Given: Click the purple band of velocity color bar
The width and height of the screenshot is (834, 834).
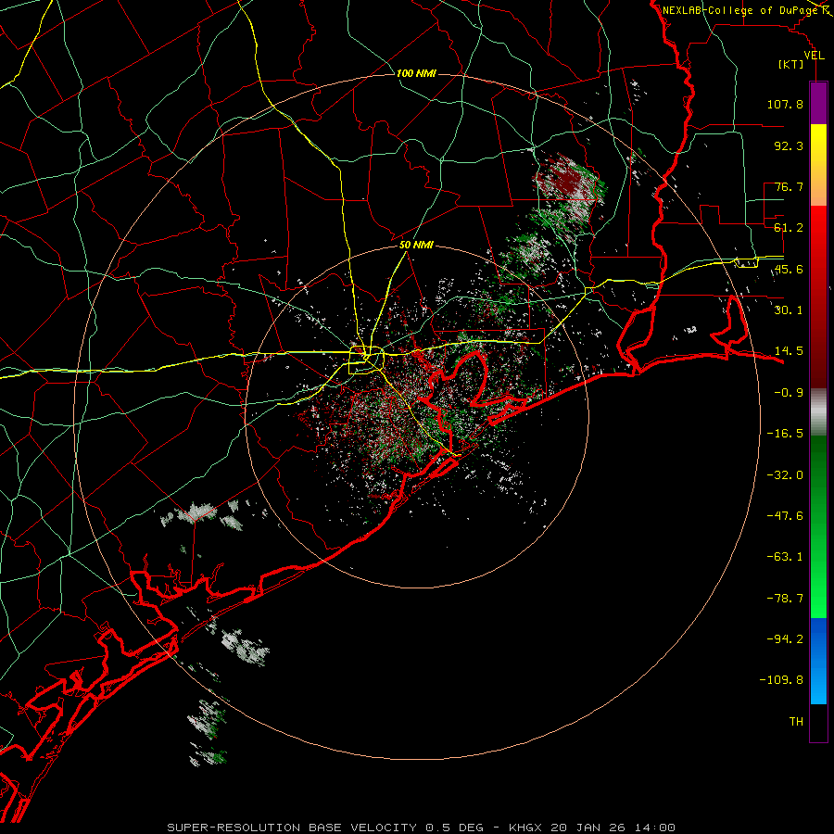Looking at the screenshot, I should [818, 103].
